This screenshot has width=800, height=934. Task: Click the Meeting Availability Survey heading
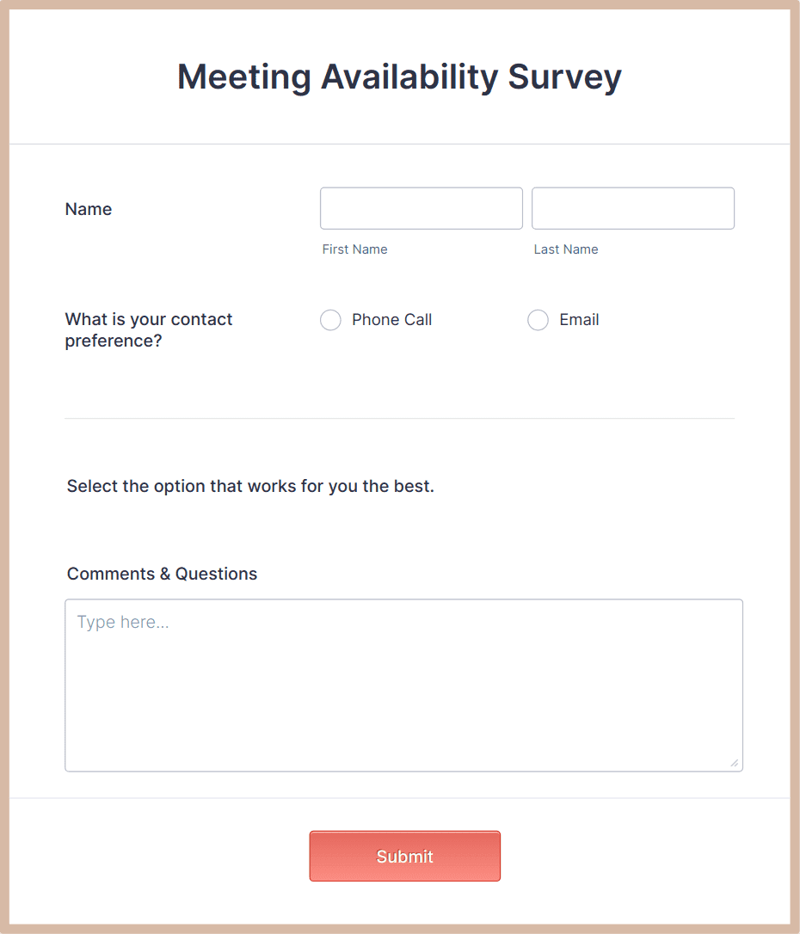click(399, 77)
